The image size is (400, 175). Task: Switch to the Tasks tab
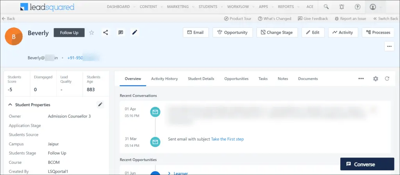pyautogui.click(x=263, y=79)
